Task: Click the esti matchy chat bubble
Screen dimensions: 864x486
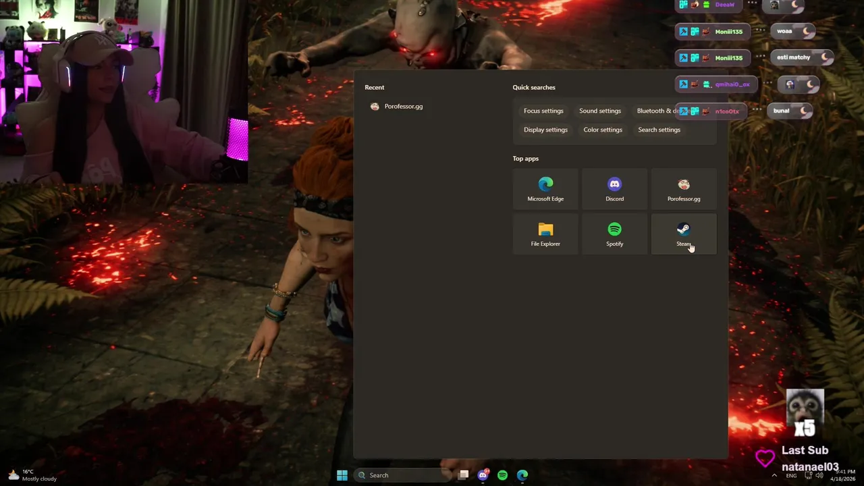Action: click(x=803, y=57)
